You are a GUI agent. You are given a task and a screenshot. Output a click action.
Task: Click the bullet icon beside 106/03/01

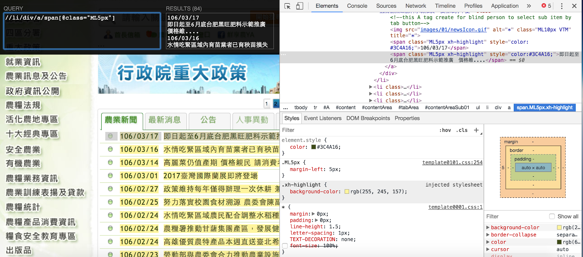pyautogui.click(x=110, y=176)
